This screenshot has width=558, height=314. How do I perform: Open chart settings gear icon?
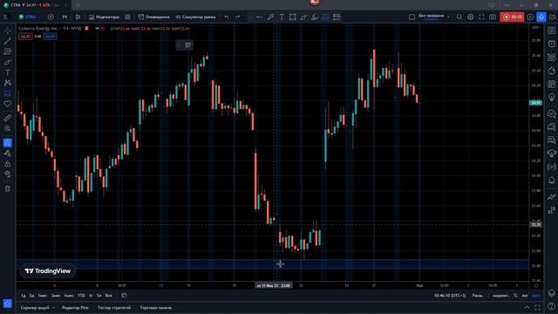[x=471, y=17]
